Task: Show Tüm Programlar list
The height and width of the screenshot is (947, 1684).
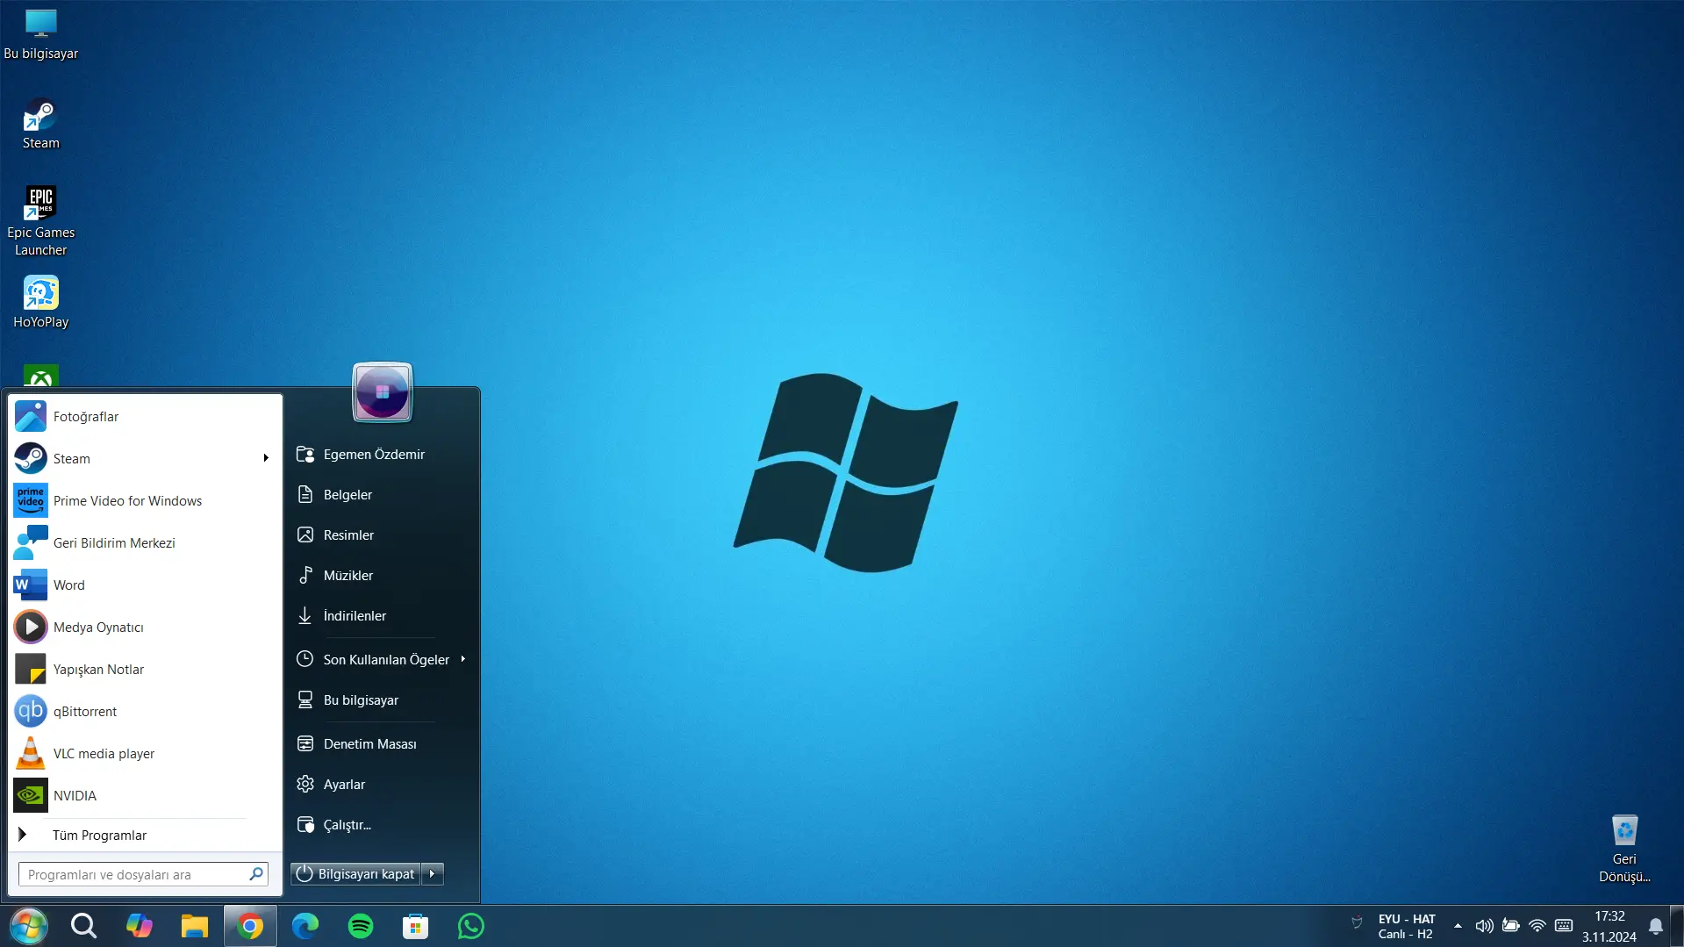Action: [146, 835]
